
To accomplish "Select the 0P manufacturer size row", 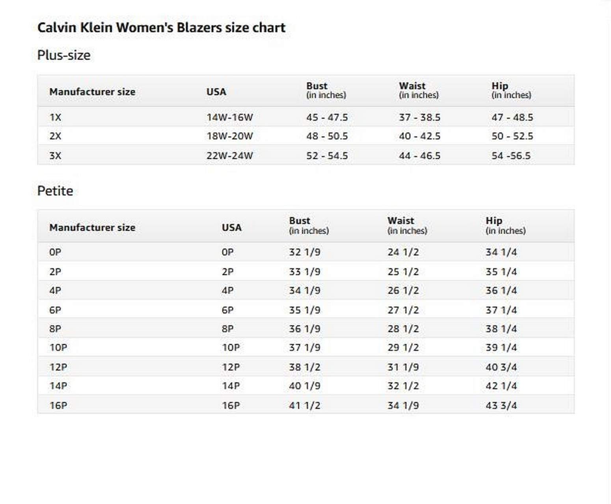I will coord(306,252).
